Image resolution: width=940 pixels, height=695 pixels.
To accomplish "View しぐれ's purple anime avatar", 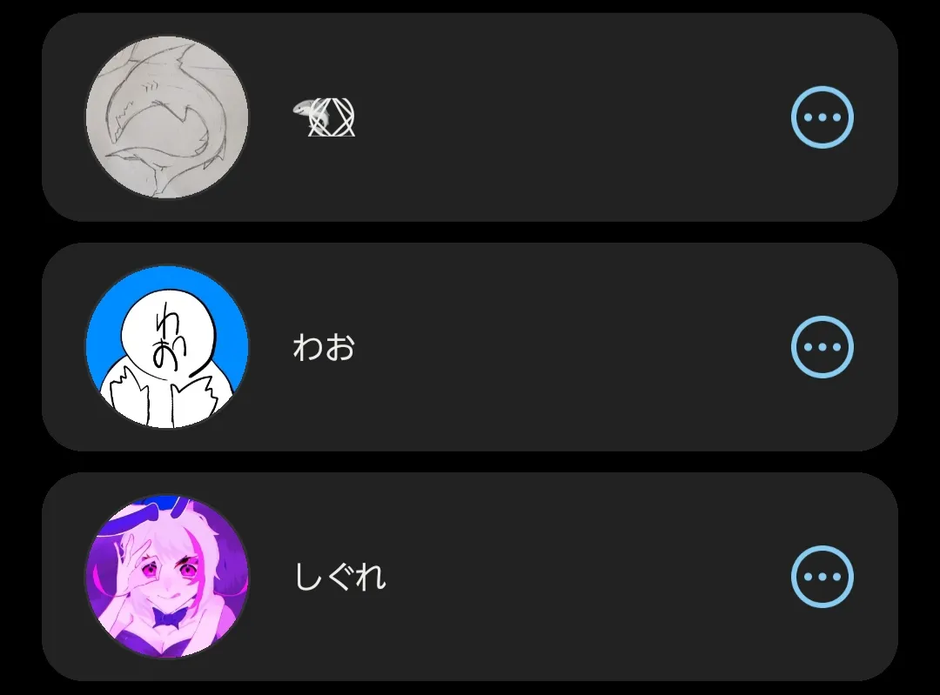I will tap(167, 577).
